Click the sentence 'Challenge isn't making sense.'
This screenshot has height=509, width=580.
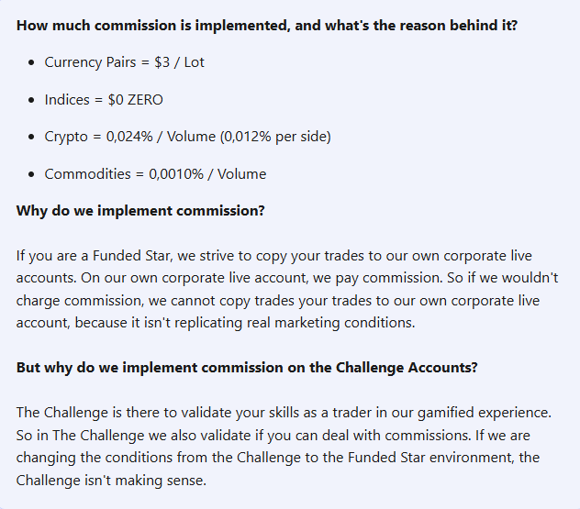coord(111,481)
